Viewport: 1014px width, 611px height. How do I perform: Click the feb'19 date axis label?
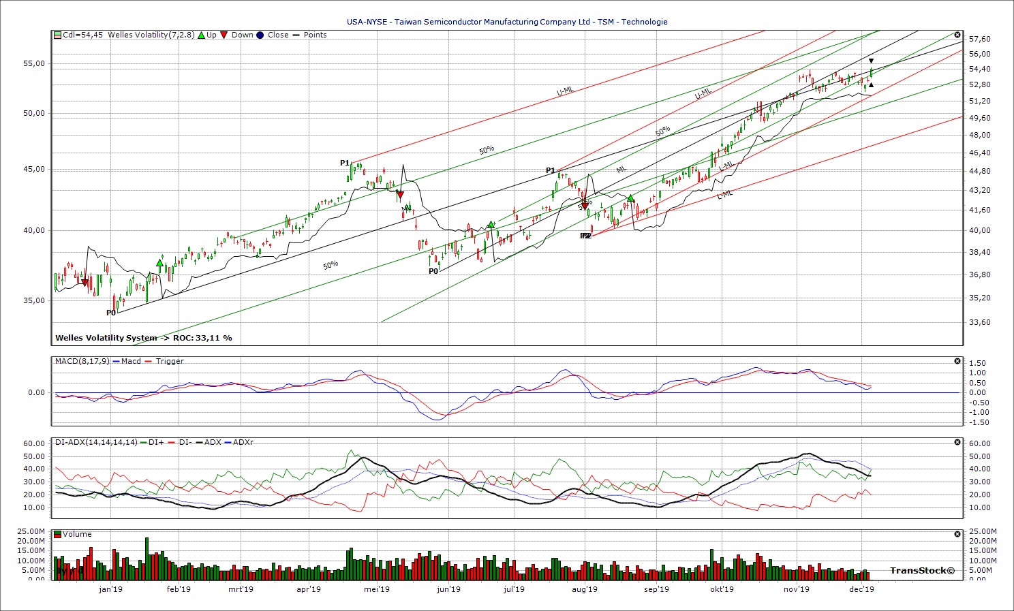click(179, 589)
